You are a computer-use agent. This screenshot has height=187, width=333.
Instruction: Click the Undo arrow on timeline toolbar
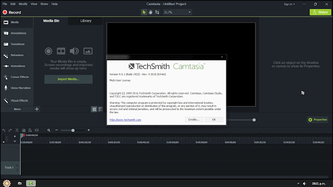(x=4, y=130)
